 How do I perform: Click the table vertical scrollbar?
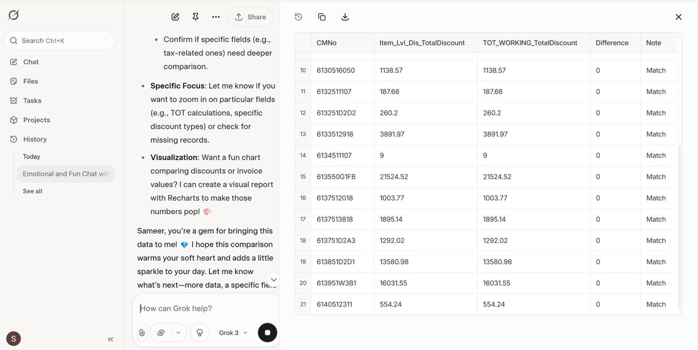(679, 226)
